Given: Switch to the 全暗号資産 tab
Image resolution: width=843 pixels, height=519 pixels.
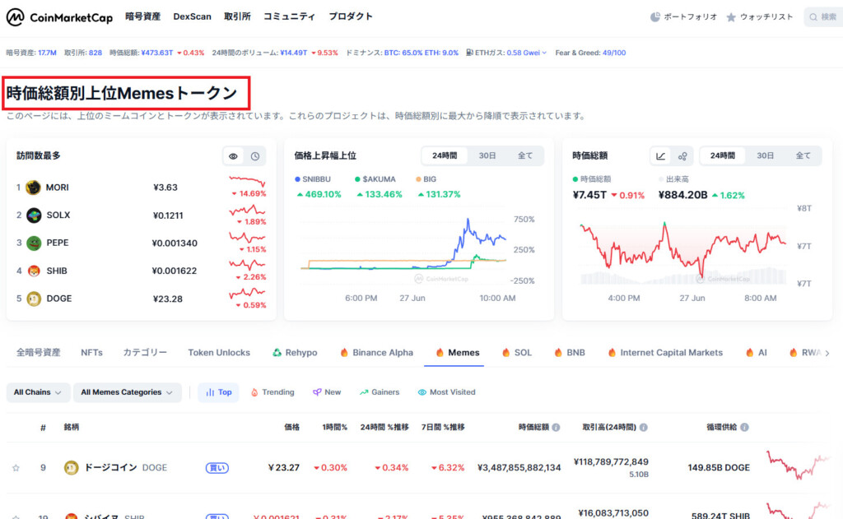Looking at the screenshot, I should click(x=38, y=353).
